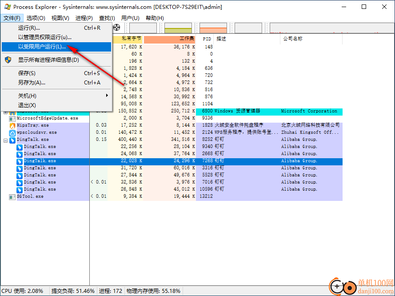395x296 pixels.
Task: Expand the 关机(H) submenu arrow
Action: pos(107,96)
